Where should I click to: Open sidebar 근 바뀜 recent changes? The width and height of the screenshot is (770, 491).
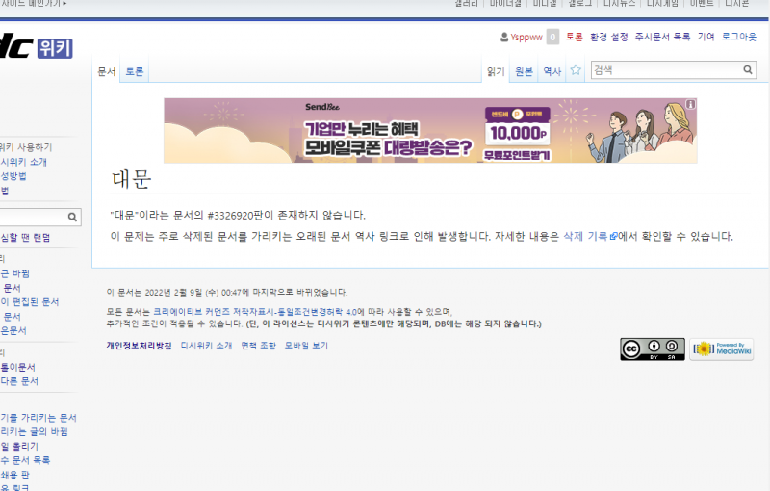(x=14, y=273)
